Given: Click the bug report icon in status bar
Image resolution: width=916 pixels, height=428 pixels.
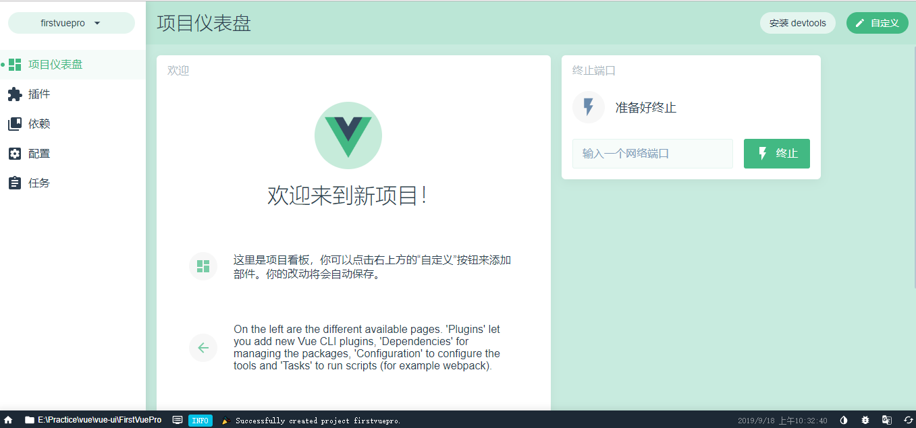Looking at the screenshot, I should coord(865,420).
